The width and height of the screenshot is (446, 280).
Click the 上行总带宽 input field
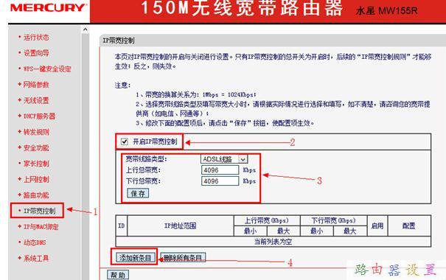click(x=220, y=170)
